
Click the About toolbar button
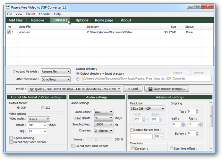(126, 20)
